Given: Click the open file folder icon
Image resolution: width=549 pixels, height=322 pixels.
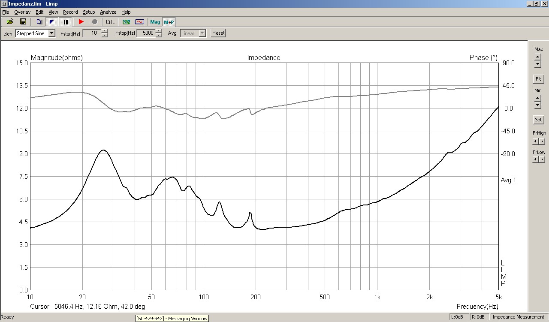Looking at the screenshot, I should click(10, 22).
